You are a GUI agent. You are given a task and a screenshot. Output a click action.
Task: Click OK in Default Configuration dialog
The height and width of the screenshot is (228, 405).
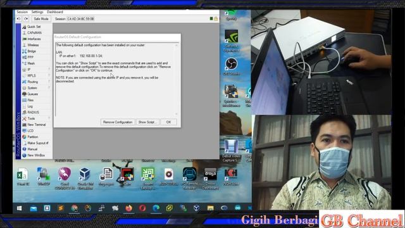click(168, 122)
